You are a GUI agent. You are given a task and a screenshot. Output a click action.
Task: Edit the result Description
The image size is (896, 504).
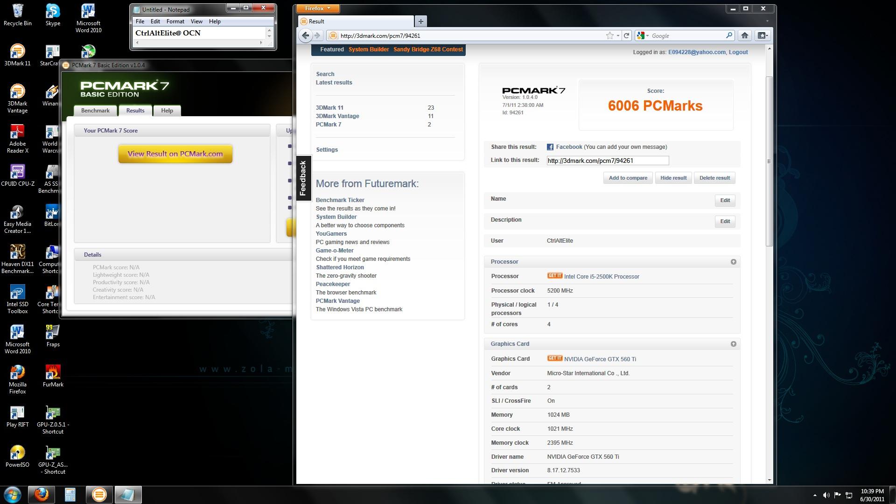click(725, 221)
